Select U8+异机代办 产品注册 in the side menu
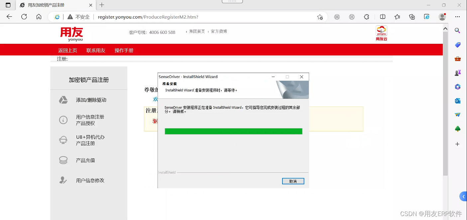467x220 pixels. point(90,140)
